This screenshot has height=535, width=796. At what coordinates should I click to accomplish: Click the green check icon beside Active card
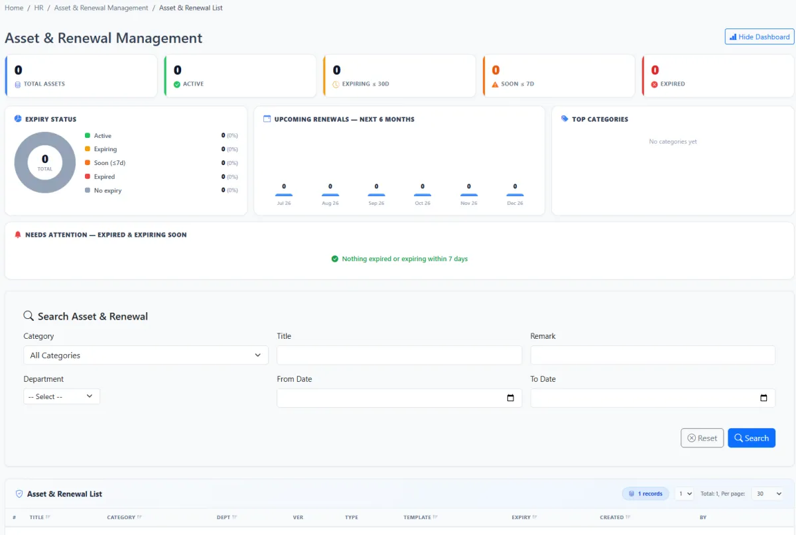(177, 84)
